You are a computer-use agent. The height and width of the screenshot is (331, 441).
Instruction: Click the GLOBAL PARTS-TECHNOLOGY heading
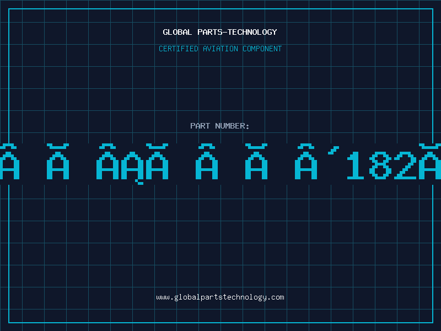[220, 32]
